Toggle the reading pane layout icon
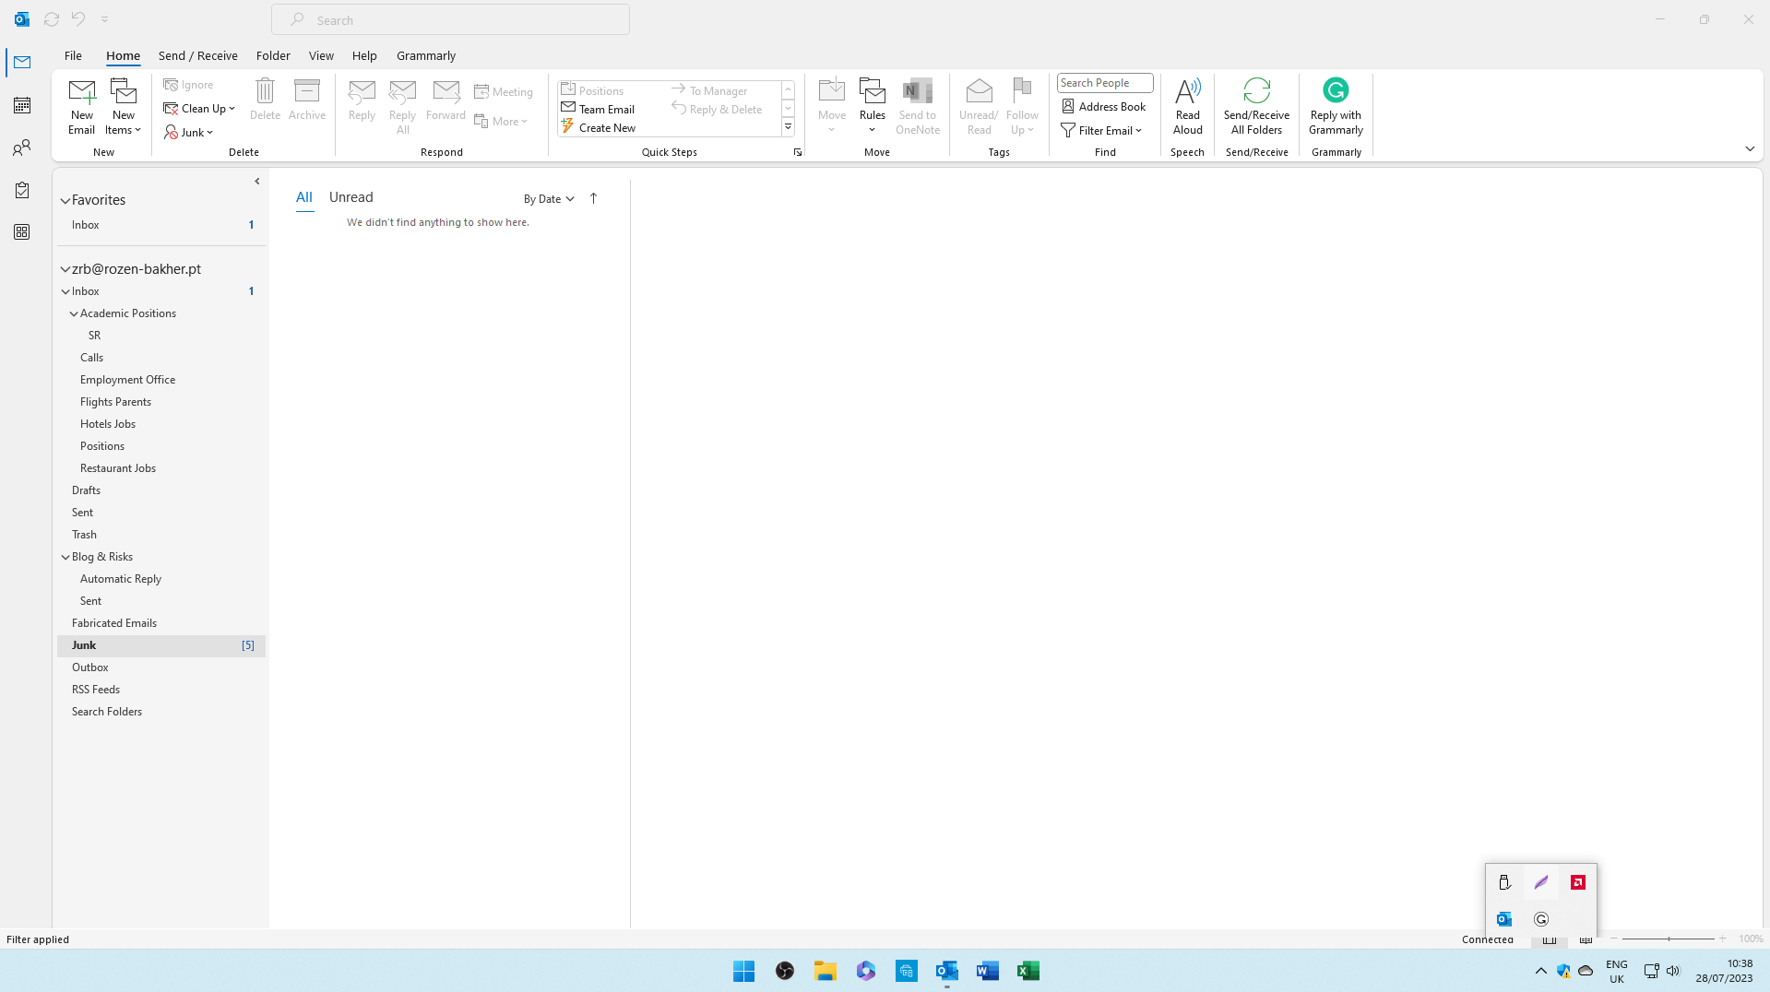 pyautogui.click(x=1585, y=939)
